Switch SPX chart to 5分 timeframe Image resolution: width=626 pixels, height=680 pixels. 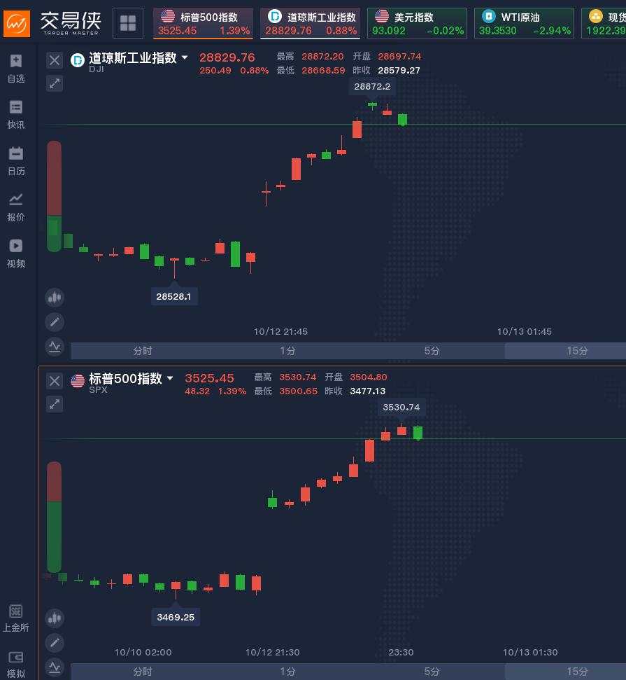pos(432,672)
